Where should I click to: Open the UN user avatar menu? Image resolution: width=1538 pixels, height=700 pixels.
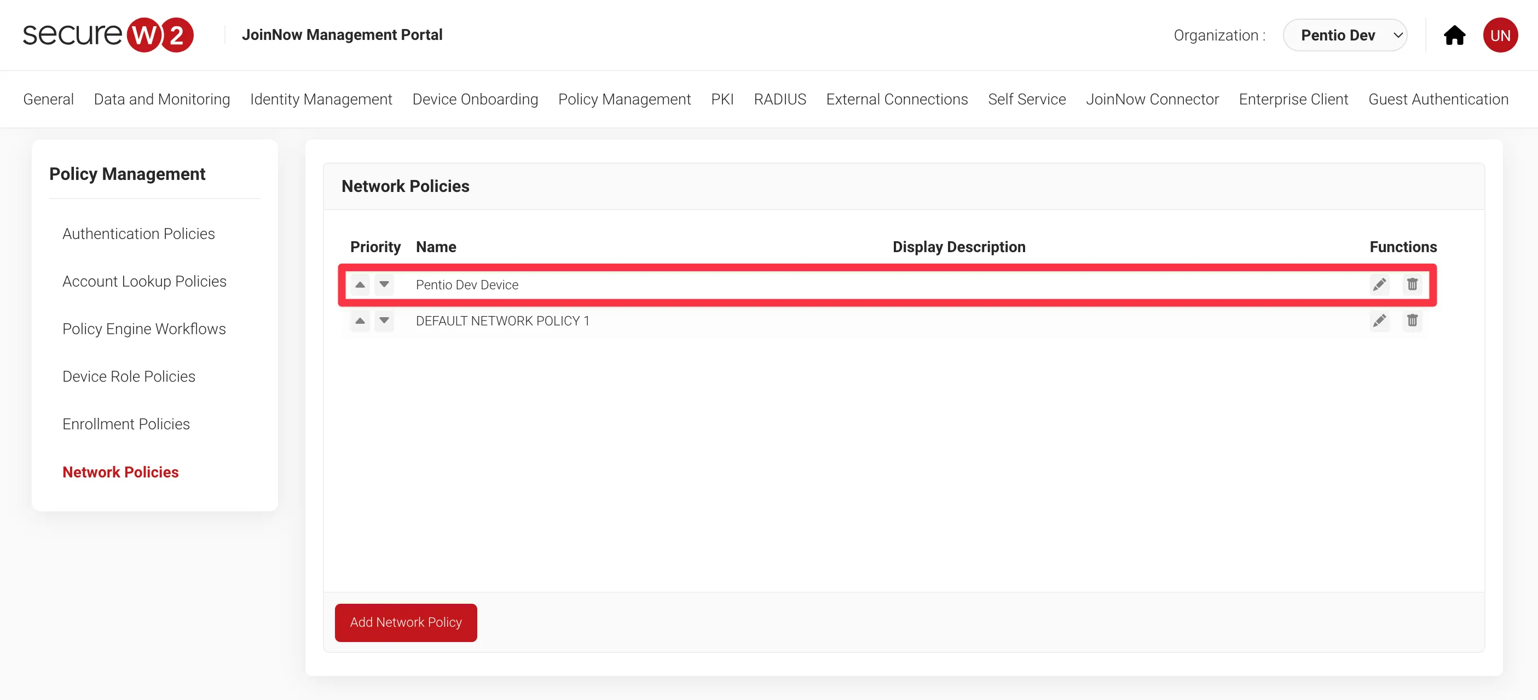(1500, 35)
